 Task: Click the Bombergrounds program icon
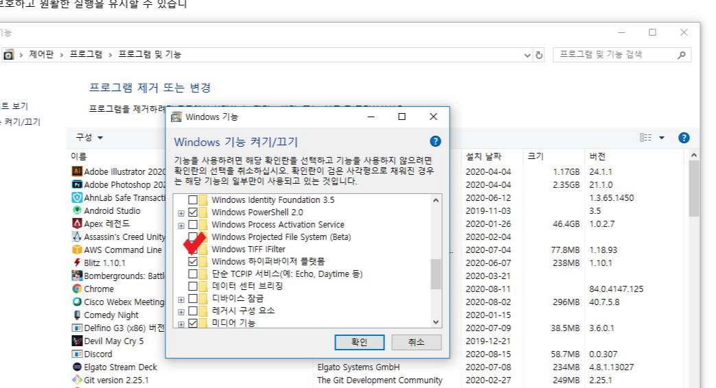pyautogui.click(x=77, y=276)
